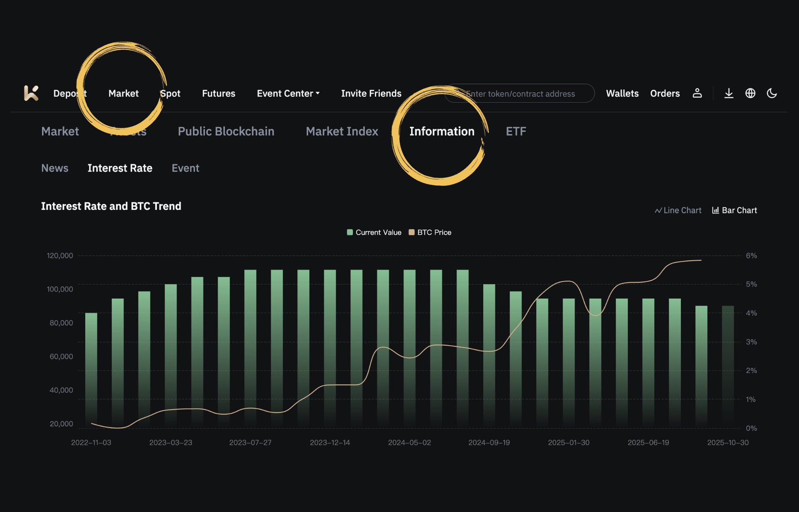This screenshot has height=512, width=799.
Task: Switch to Line Chart view
Action: (678, 210)
